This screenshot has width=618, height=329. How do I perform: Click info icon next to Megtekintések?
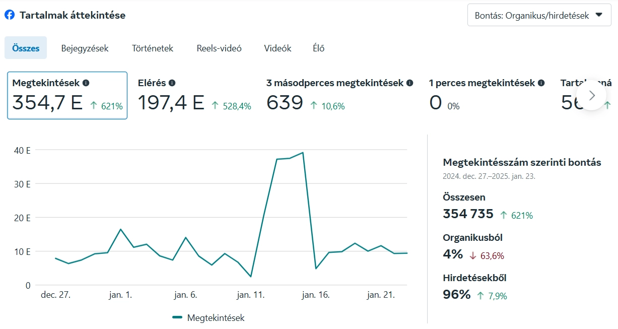[x=86, y=83]
